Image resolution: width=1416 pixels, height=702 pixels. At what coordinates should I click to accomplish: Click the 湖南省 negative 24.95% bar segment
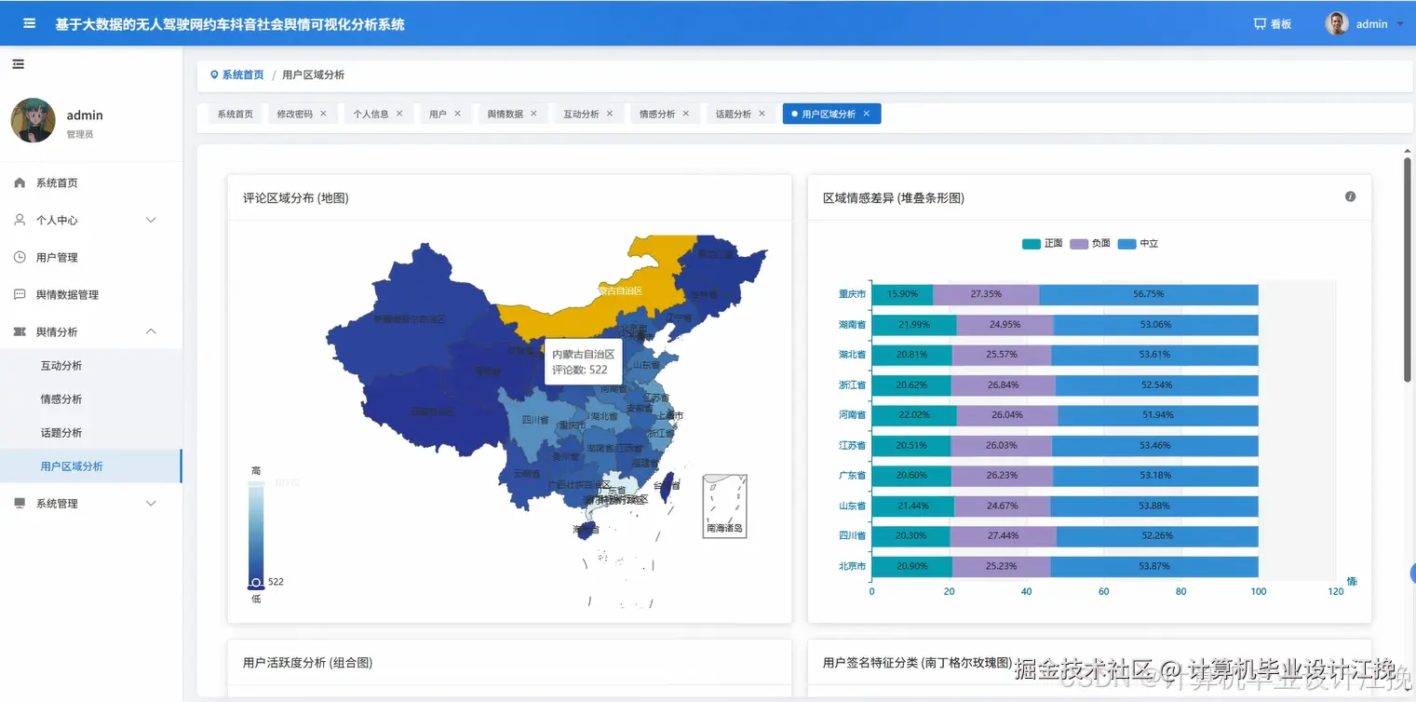[1005, 325]
